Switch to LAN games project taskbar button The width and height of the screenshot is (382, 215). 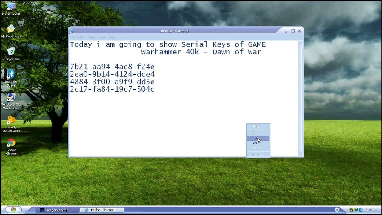click(x=57, y=210)
